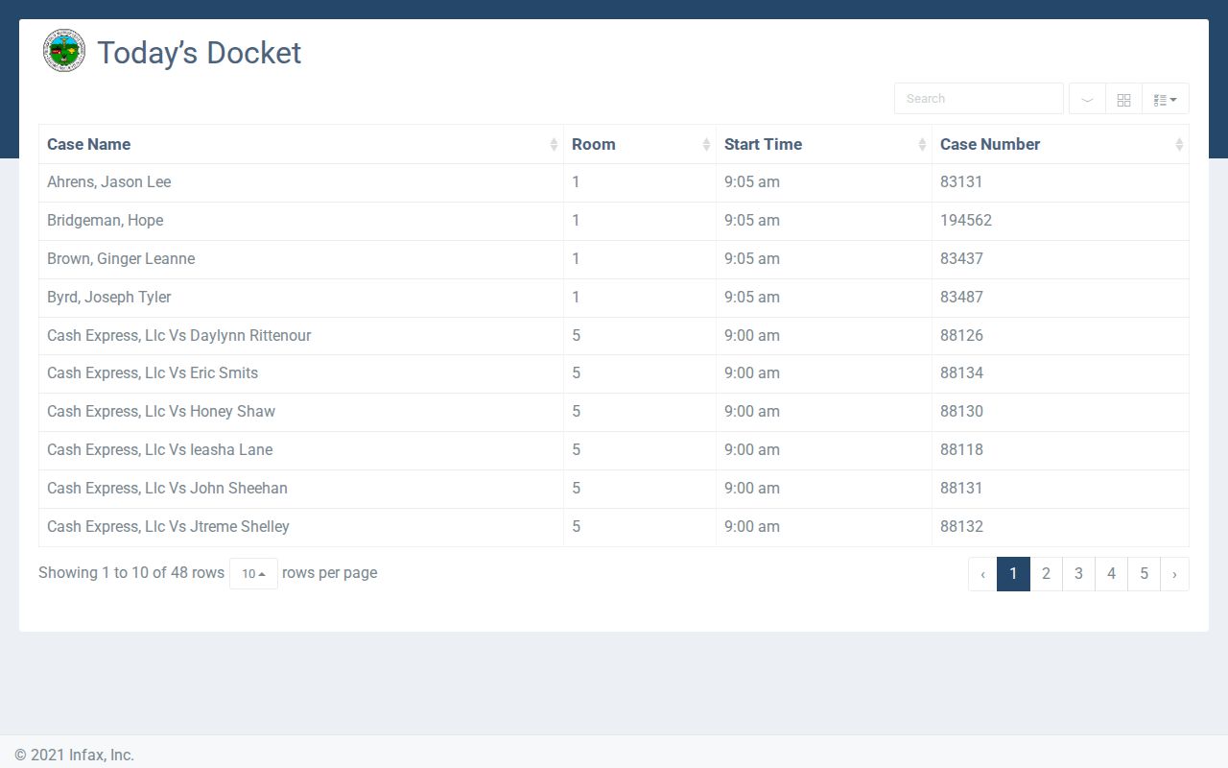
Task: Jump to page 4 of the docket
Action: point(1111,574)
